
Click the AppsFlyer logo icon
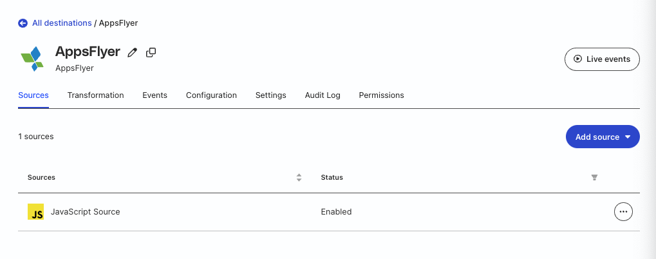[x=33, y=59]
